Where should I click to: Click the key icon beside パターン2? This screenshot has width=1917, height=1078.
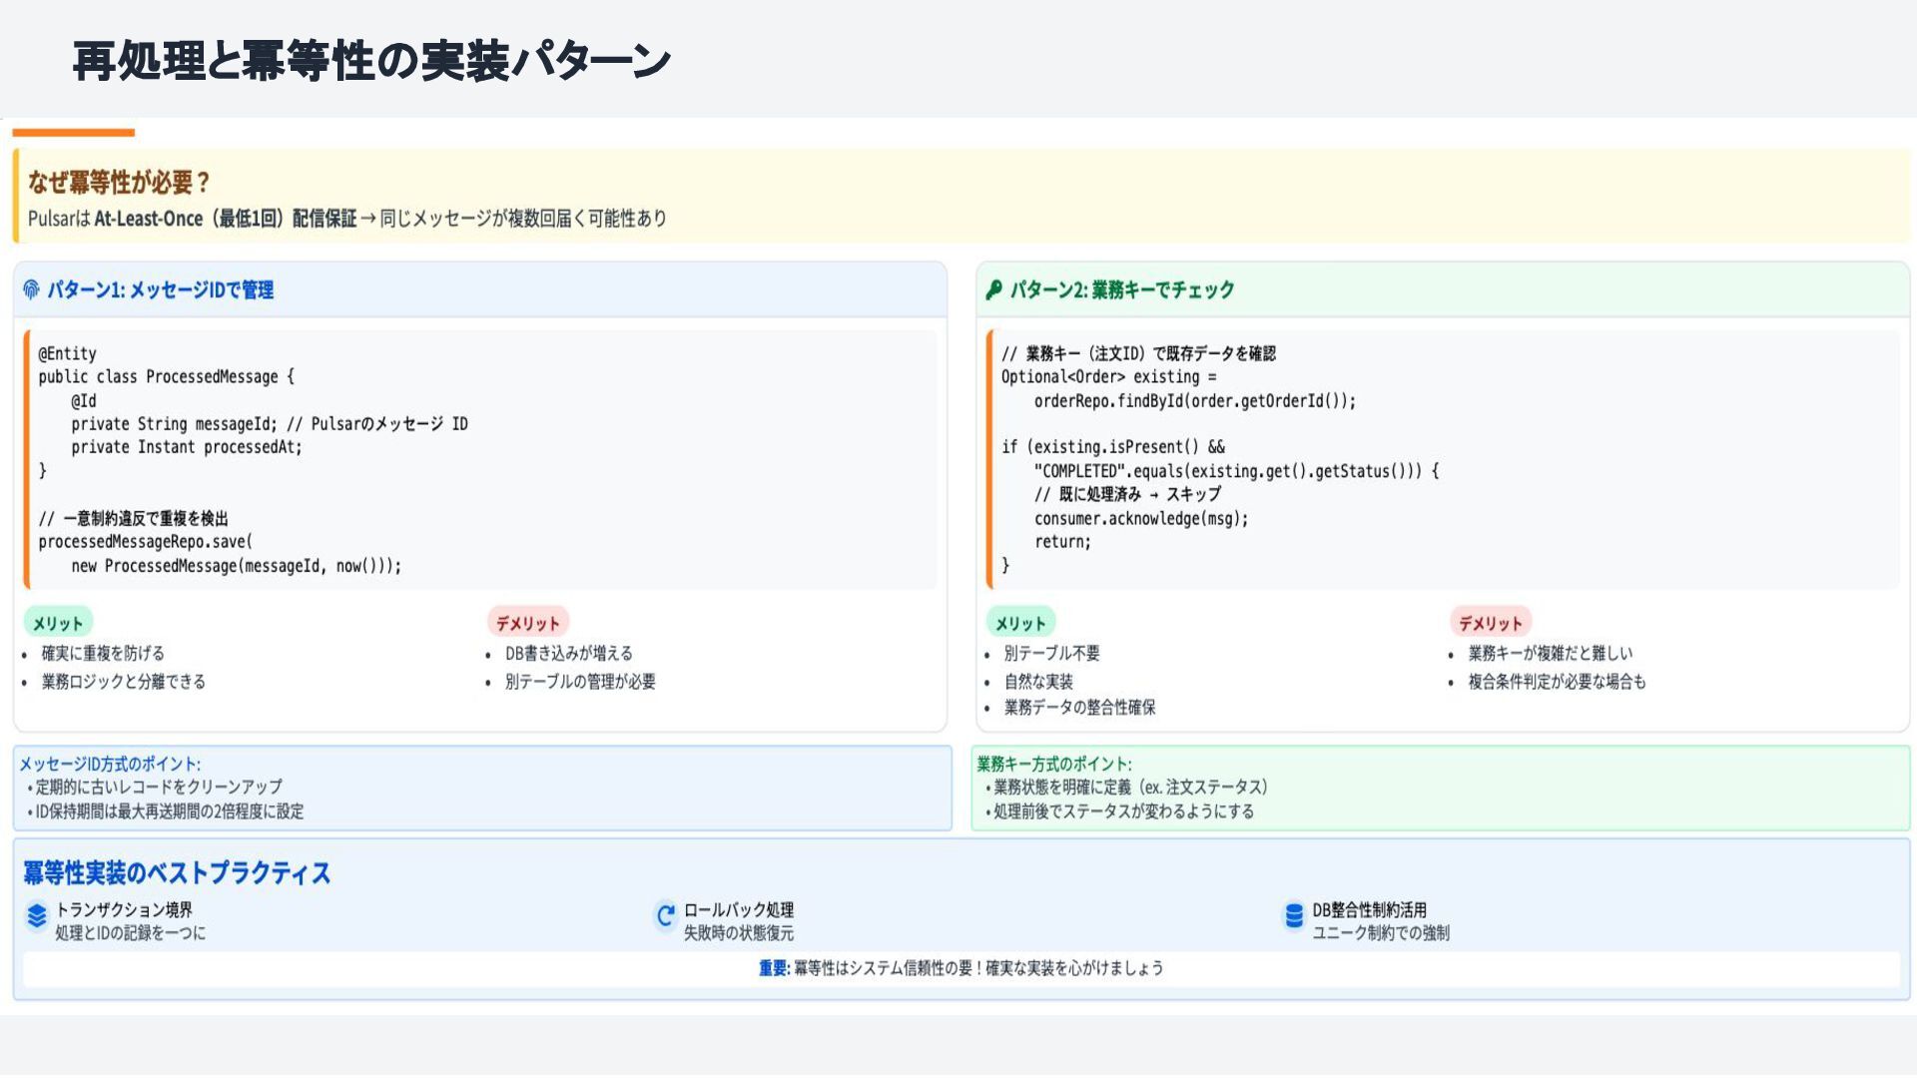[993, 289]
